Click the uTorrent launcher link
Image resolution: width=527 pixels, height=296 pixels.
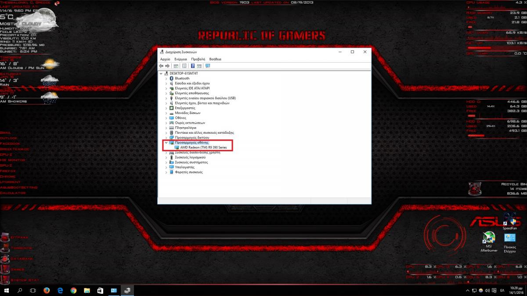10,182
